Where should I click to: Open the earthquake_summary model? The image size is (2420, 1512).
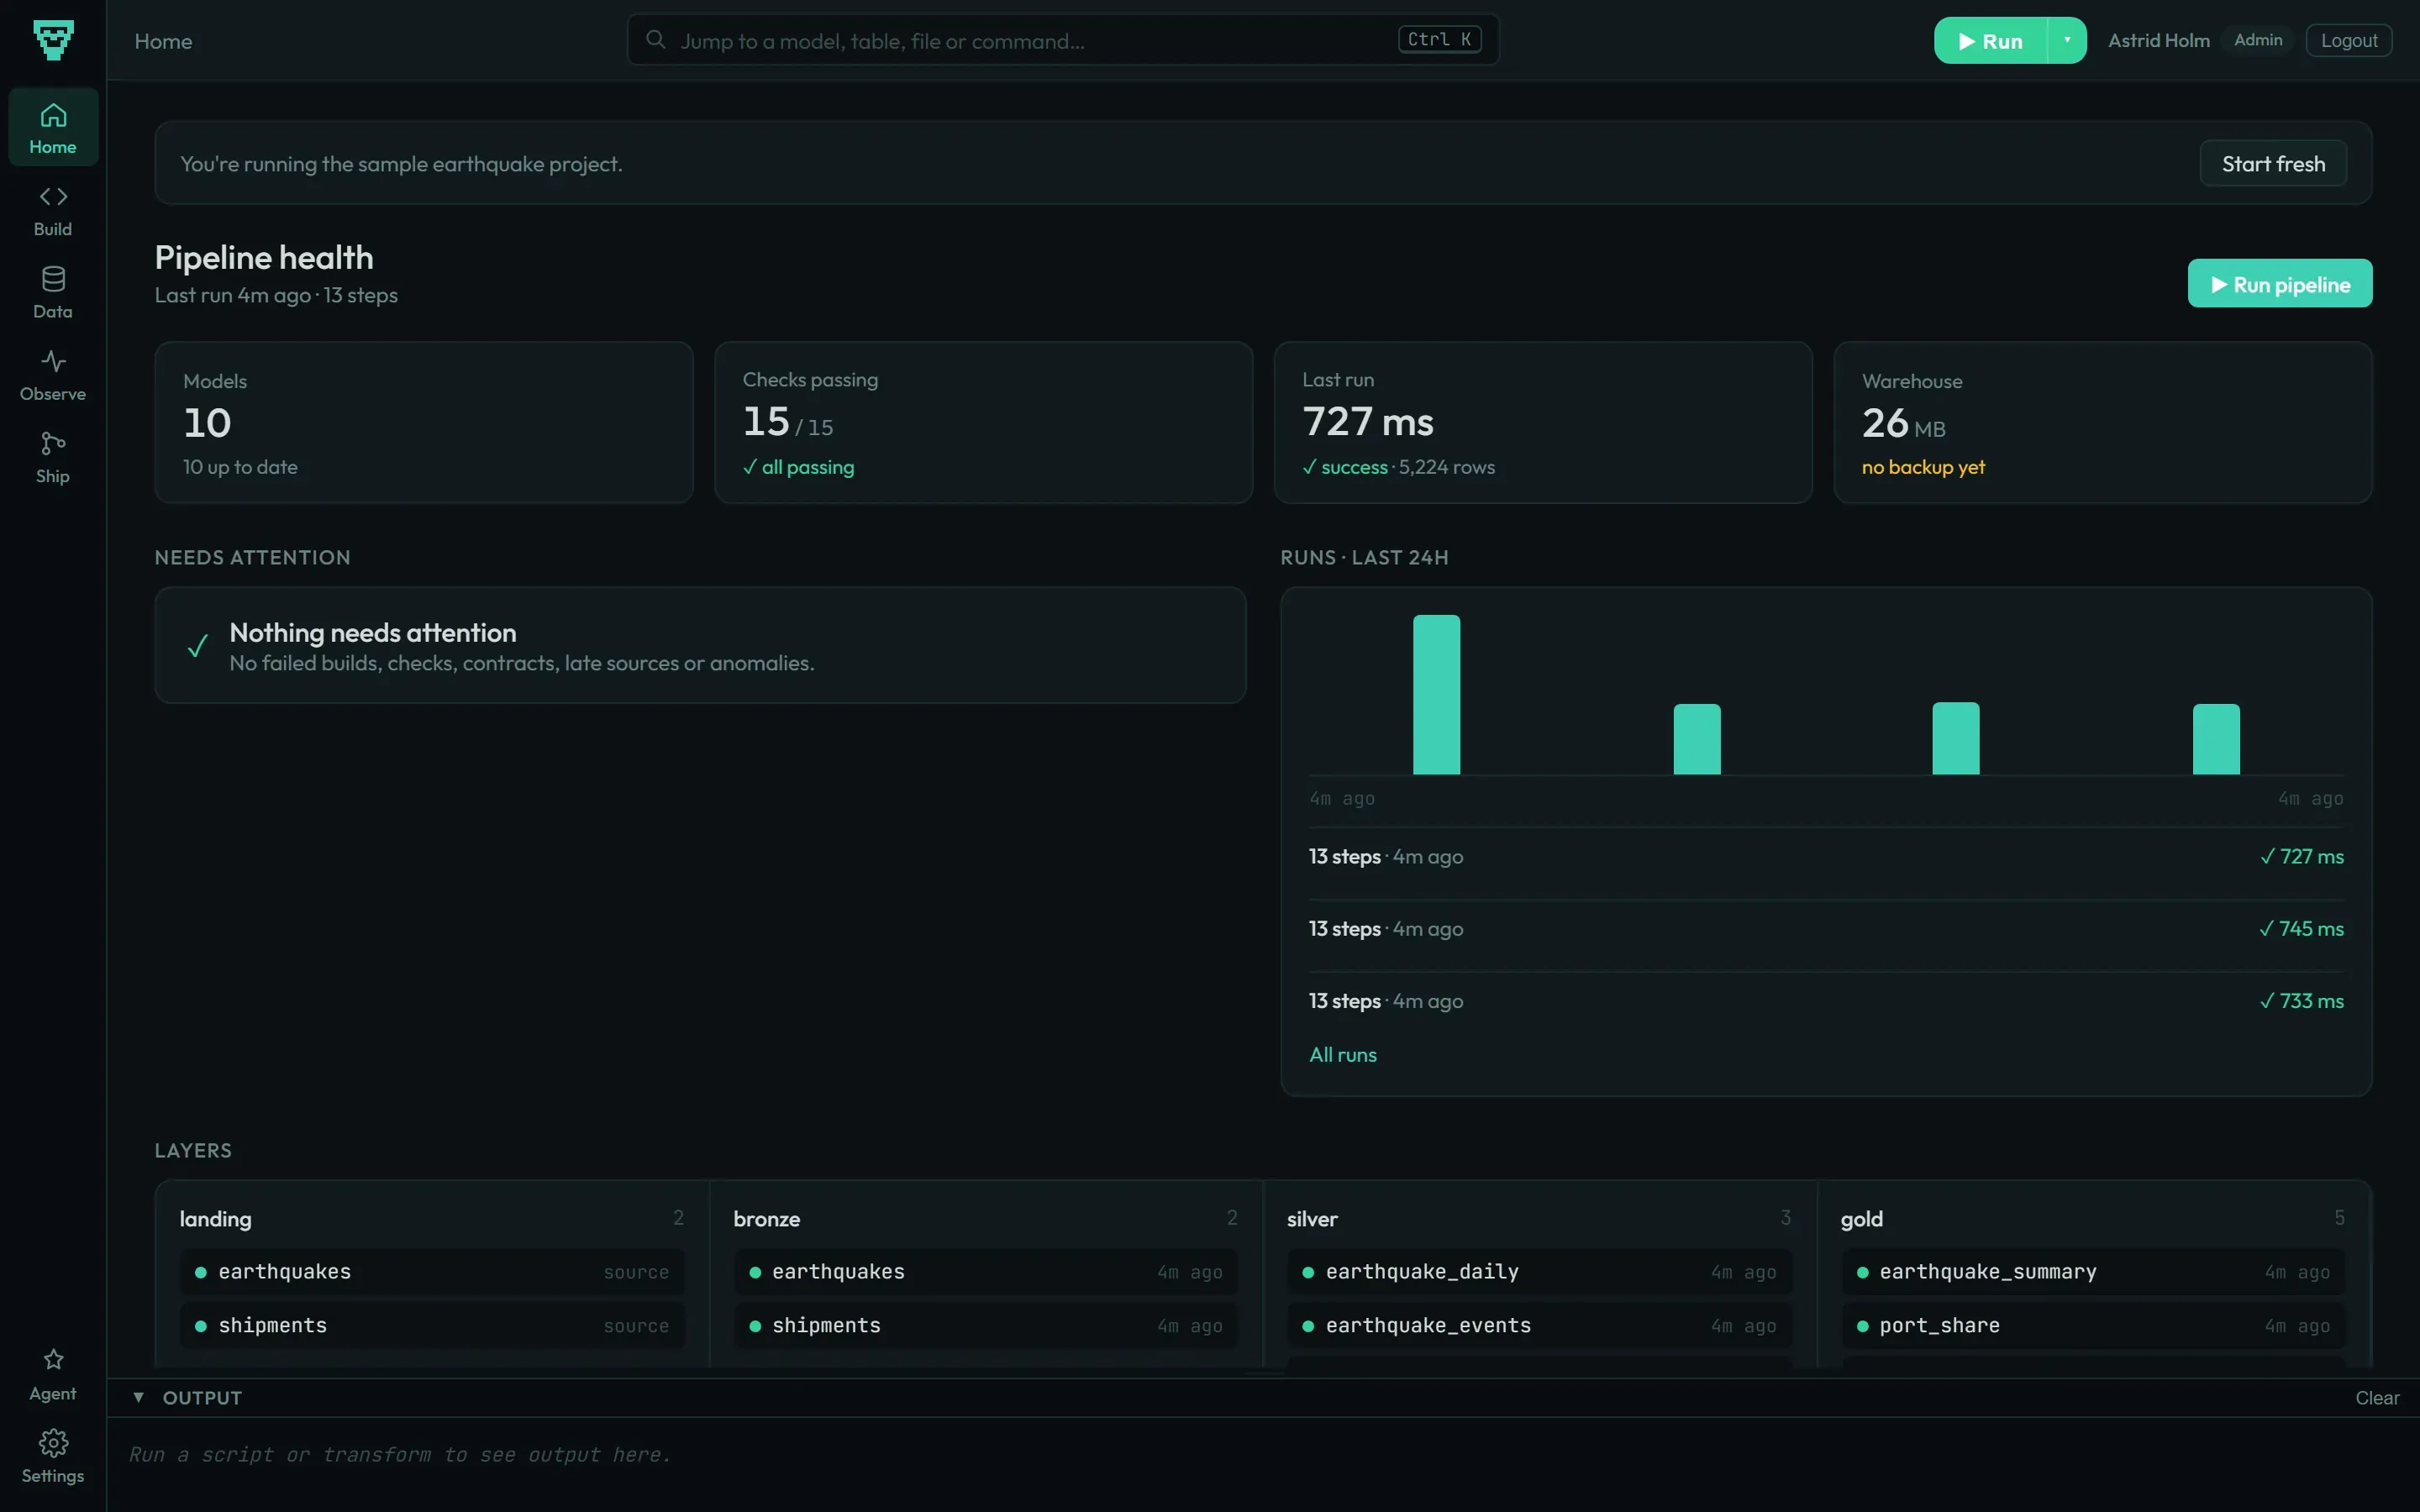pyautogui.click(x=2094, y=1272)
